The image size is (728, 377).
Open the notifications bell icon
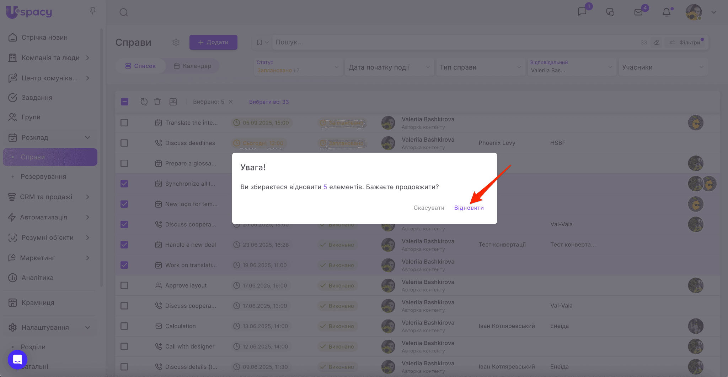click(x=667, y=12)
